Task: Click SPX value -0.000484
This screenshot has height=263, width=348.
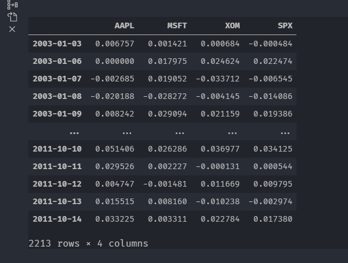Action: click(270, 44)
